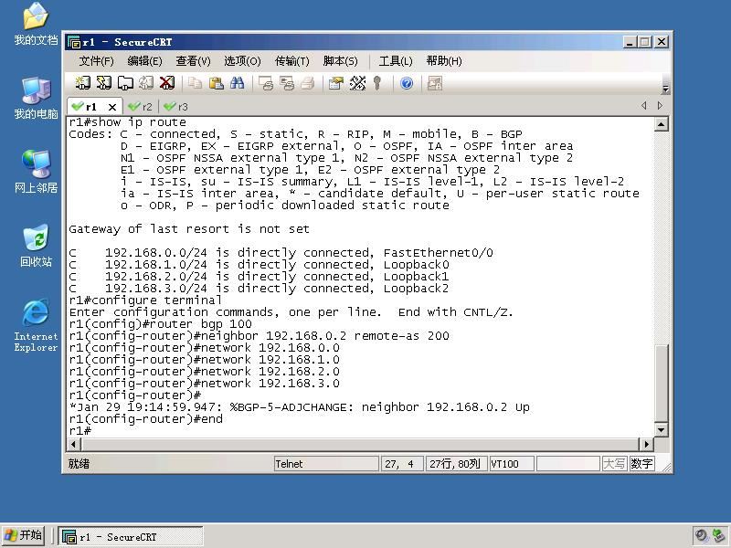Screen dimensions: 731x548
Task: Click the terminal scroll-down arrow
Action: [x=661, y=429]
